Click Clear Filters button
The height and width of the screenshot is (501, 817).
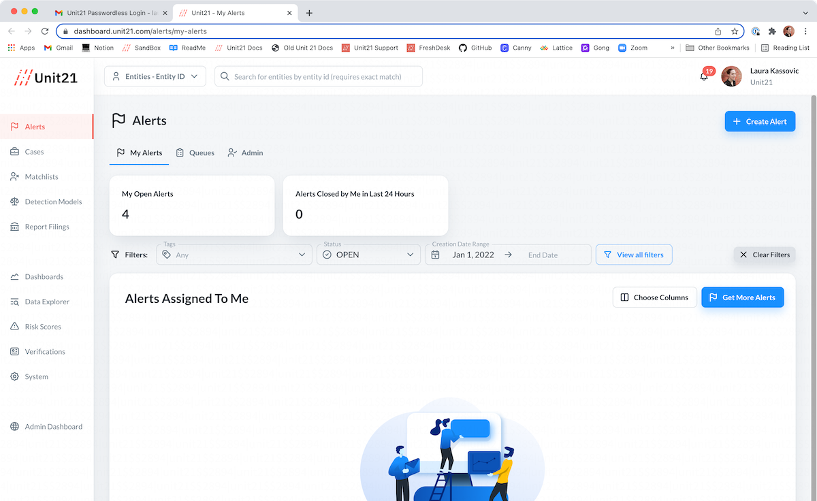[765, 255]
